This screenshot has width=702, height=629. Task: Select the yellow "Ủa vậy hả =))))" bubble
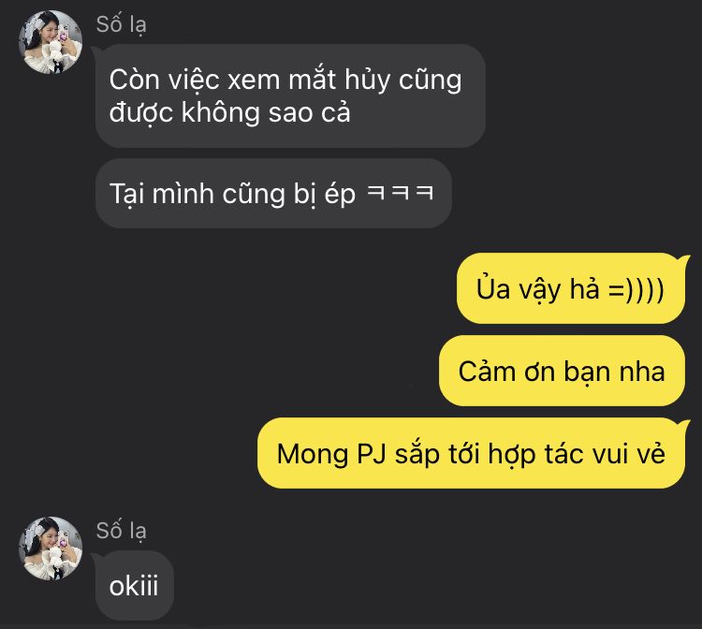point(571,288)
